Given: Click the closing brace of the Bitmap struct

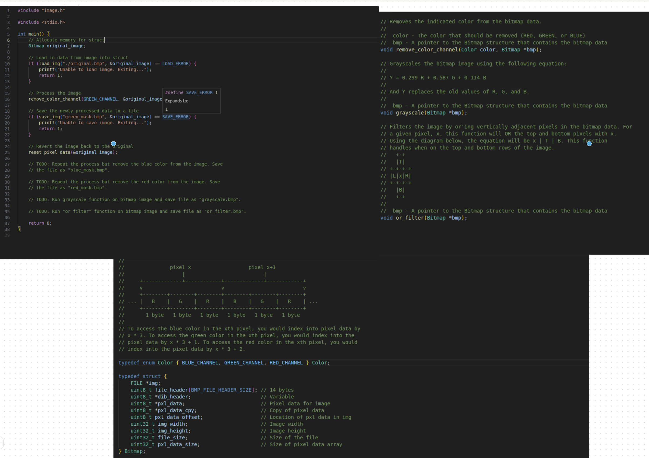Looking at the screenshot, I should (x=120, y=451).
